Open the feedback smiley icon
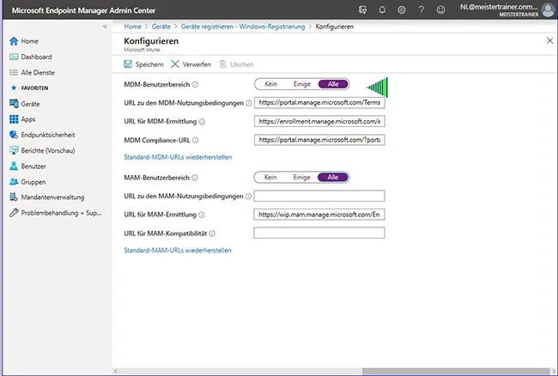The image size is (558, 376). pyautogui.click(x=440, y=9)
